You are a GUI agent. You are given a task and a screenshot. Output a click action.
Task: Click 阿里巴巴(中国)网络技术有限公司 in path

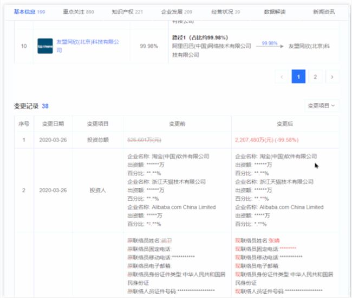[211, 46]
